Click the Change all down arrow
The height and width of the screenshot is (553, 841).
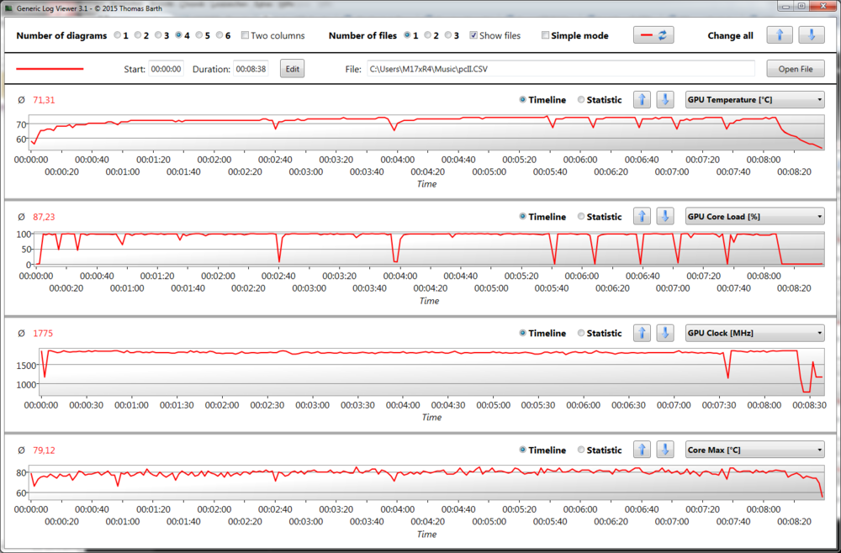811,35
